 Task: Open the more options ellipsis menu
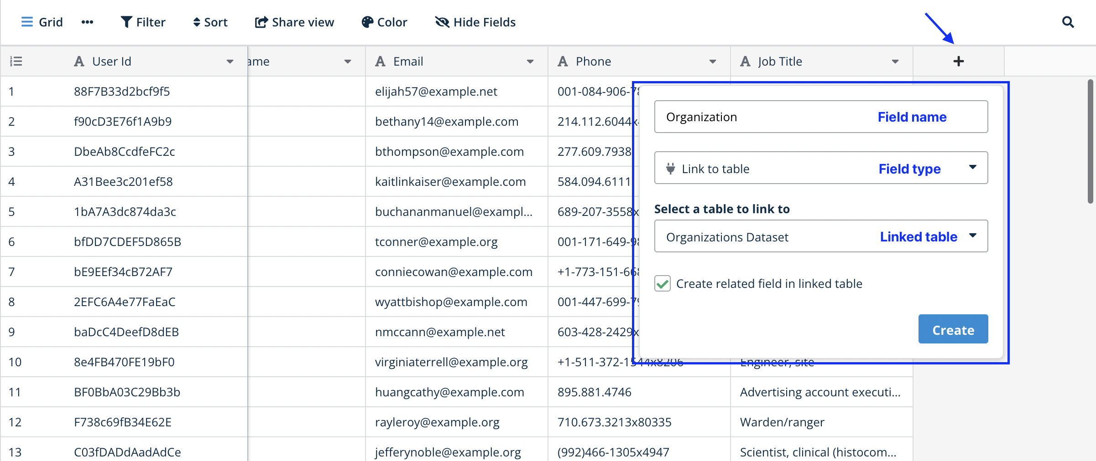pos(87,22)
